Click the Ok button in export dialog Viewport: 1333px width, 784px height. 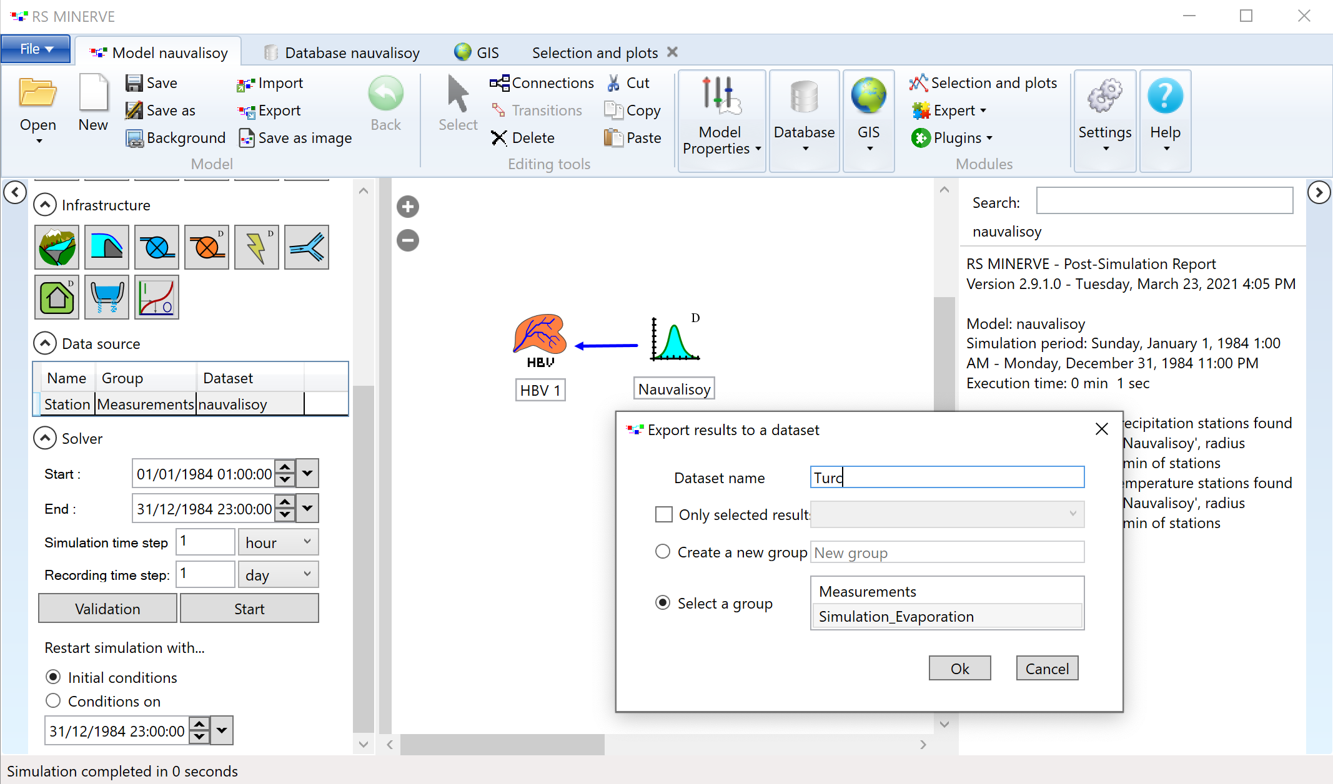[x=959, y=669]
